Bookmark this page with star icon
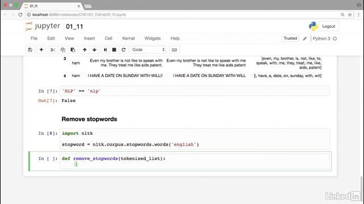Screen dimensions: 364x204 pos(350,15)
